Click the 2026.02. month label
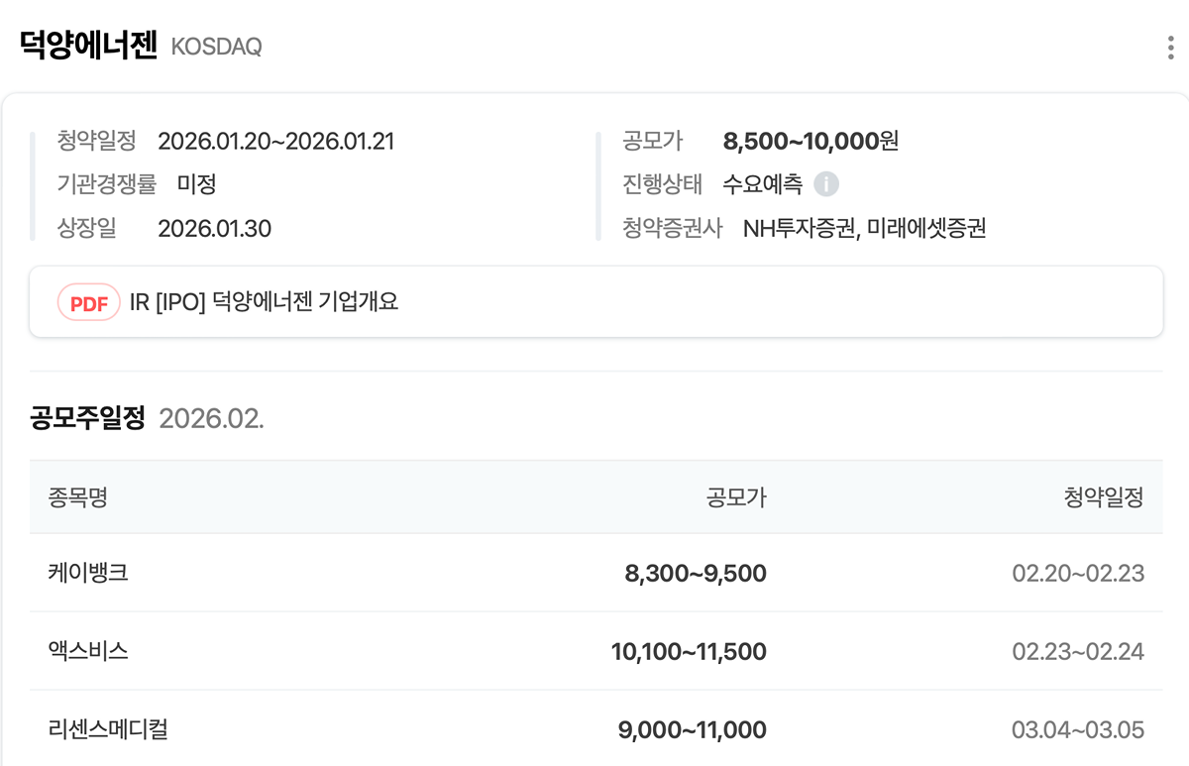The width and height of the screenshot is (1189, 766). click(211, 418)
